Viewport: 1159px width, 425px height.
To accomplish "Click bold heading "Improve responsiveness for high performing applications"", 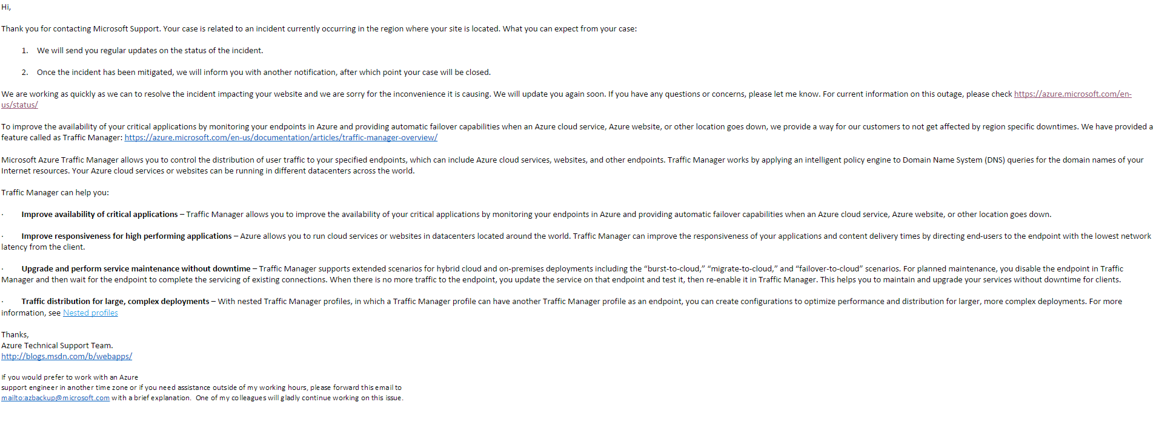I will tap(127, 236).
